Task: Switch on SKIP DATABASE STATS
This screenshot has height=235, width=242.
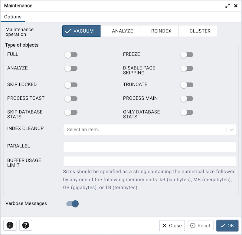Action: point(71,112)
